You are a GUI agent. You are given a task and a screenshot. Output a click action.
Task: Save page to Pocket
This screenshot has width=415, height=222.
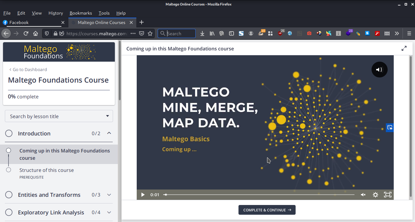point(142,33)
